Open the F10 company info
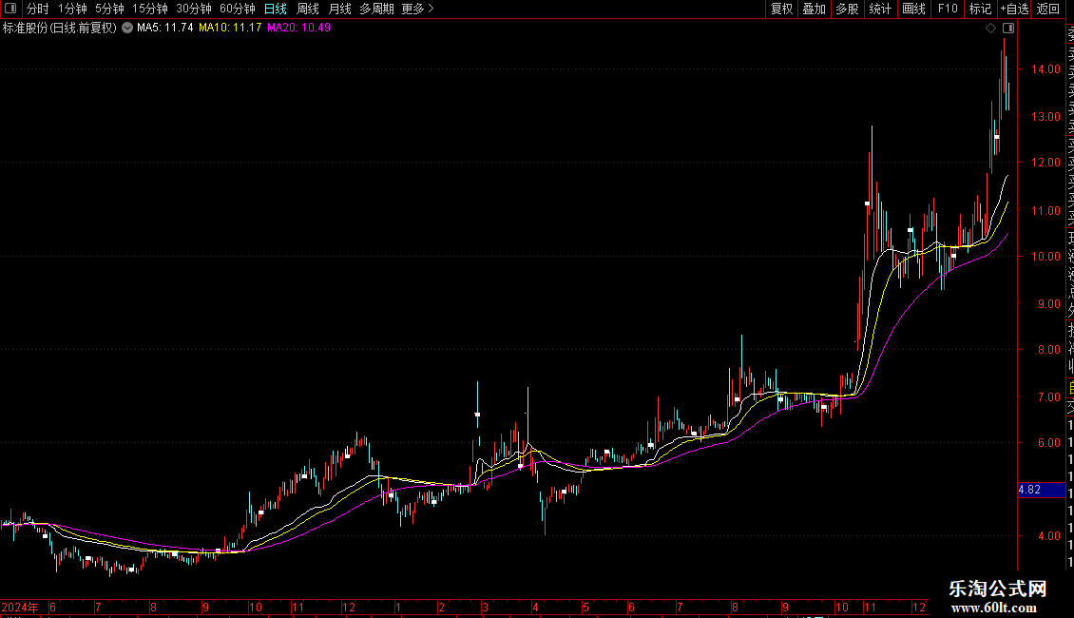The height and width of the screenshot is (618, 1074). (x=948, y=9)
